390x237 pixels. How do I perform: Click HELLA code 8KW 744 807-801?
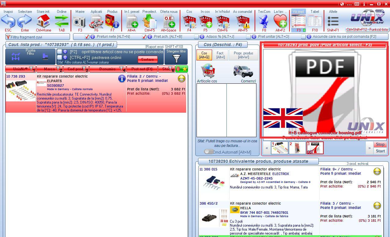pyautogui.click(x=264, y=213)
